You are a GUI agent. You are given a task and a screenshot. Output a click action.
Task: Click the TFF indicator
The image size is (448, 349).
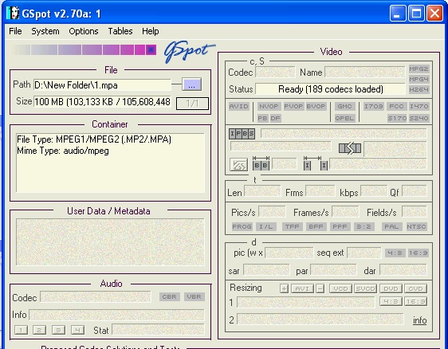[x=293, y=227]
